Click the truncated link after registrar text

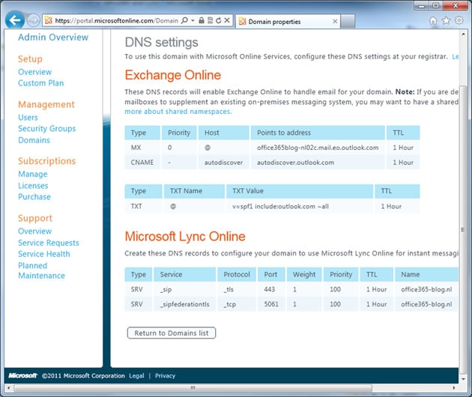point(455,57)
